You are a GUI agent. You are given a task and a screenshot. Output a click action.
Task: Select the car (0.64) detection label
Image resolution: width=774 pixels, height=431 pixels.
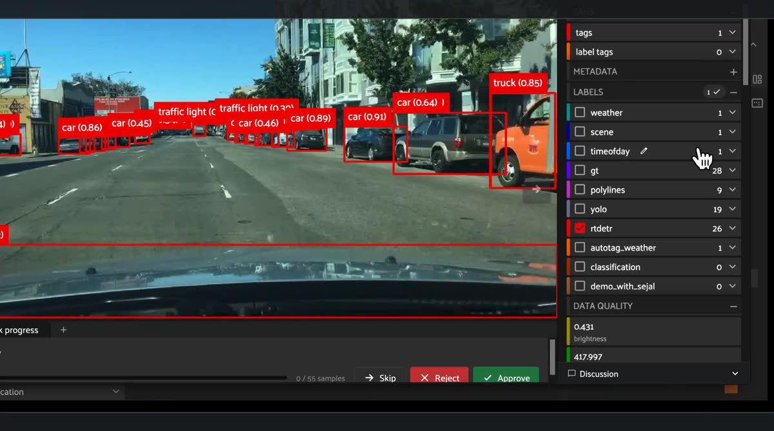(417, 102)
